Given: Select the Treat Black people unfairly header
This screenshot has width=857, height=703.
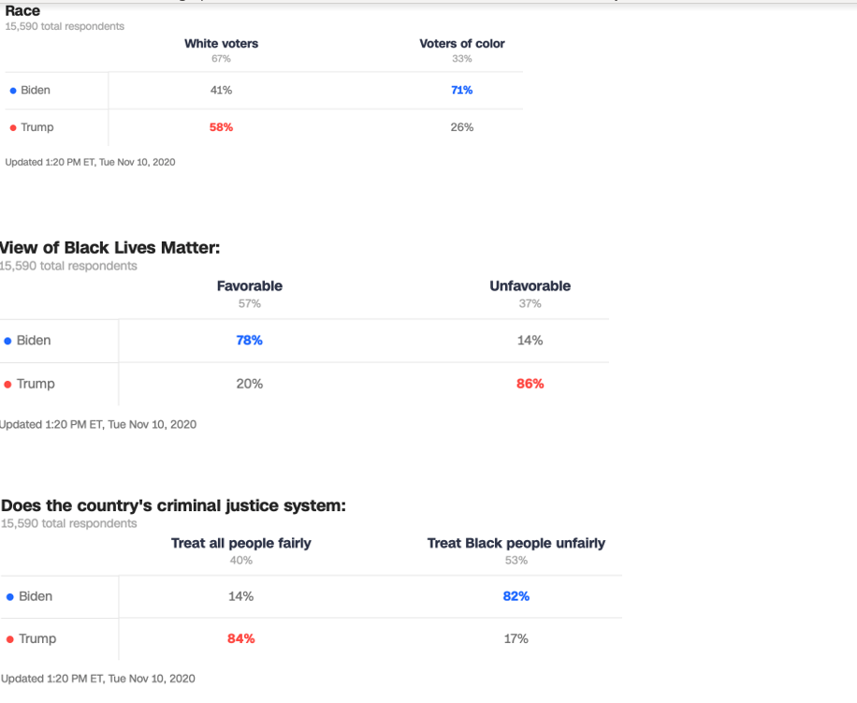Looking at the screenshot, I should coord(516,544).
